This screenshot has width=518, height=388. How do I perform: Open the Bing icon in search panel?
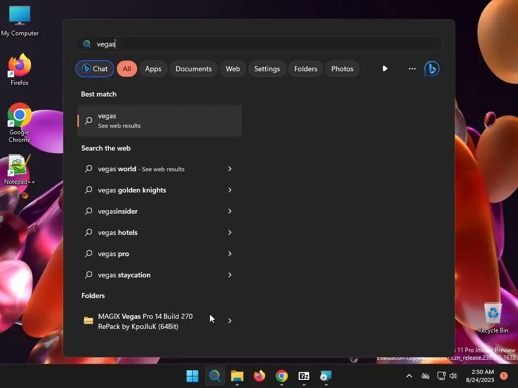[432, 69]
